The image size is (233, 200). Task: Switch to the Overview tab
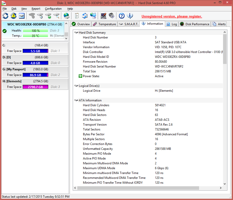click(x=81, y=24)
